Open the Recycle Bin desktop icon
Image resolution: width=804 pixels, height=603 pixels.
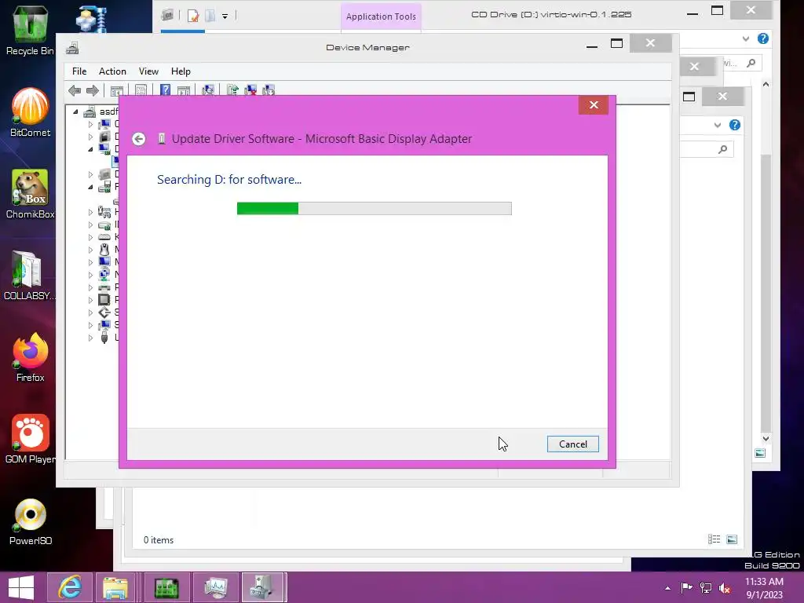[x=30, y=31]
